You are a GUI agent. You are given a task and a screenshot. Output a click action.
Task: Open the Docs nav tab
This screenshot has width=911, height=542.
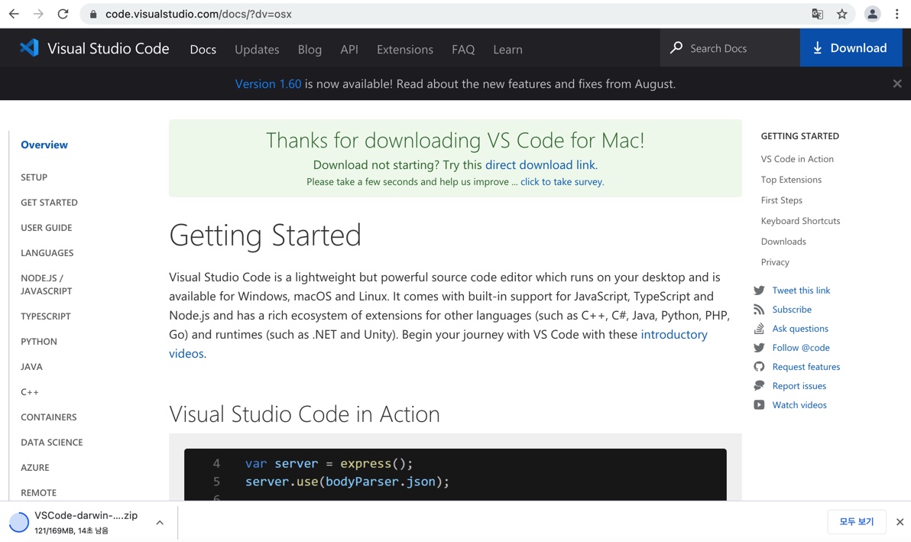point(203,50)
